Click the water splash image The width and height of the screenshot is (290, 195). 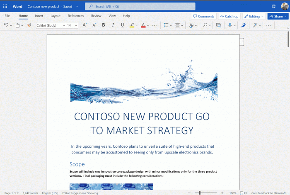coord(144,82)
